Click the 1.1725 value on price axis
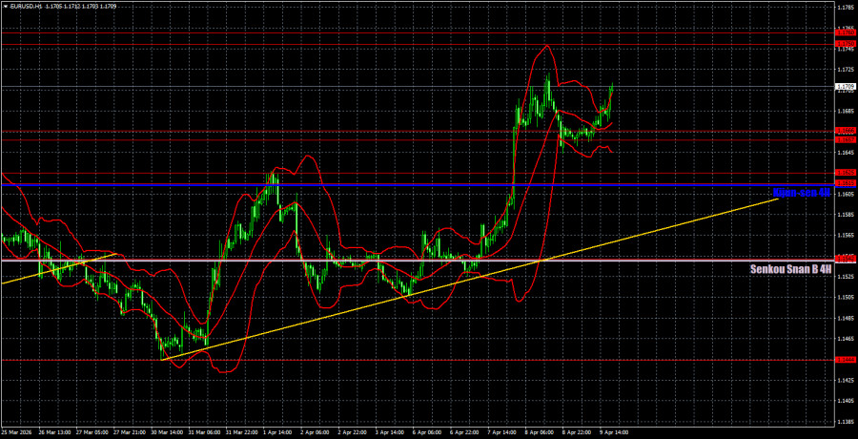Screen dimensions: 858x439 coord(846,70)
